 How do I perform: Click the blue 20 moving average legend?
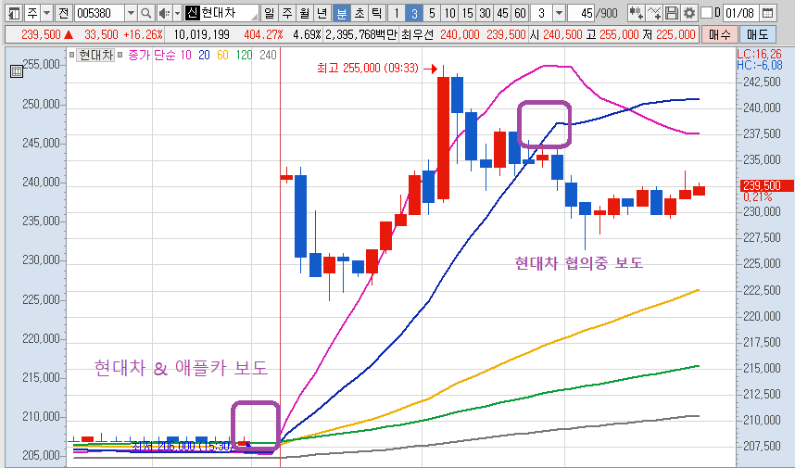click(204, 55)
